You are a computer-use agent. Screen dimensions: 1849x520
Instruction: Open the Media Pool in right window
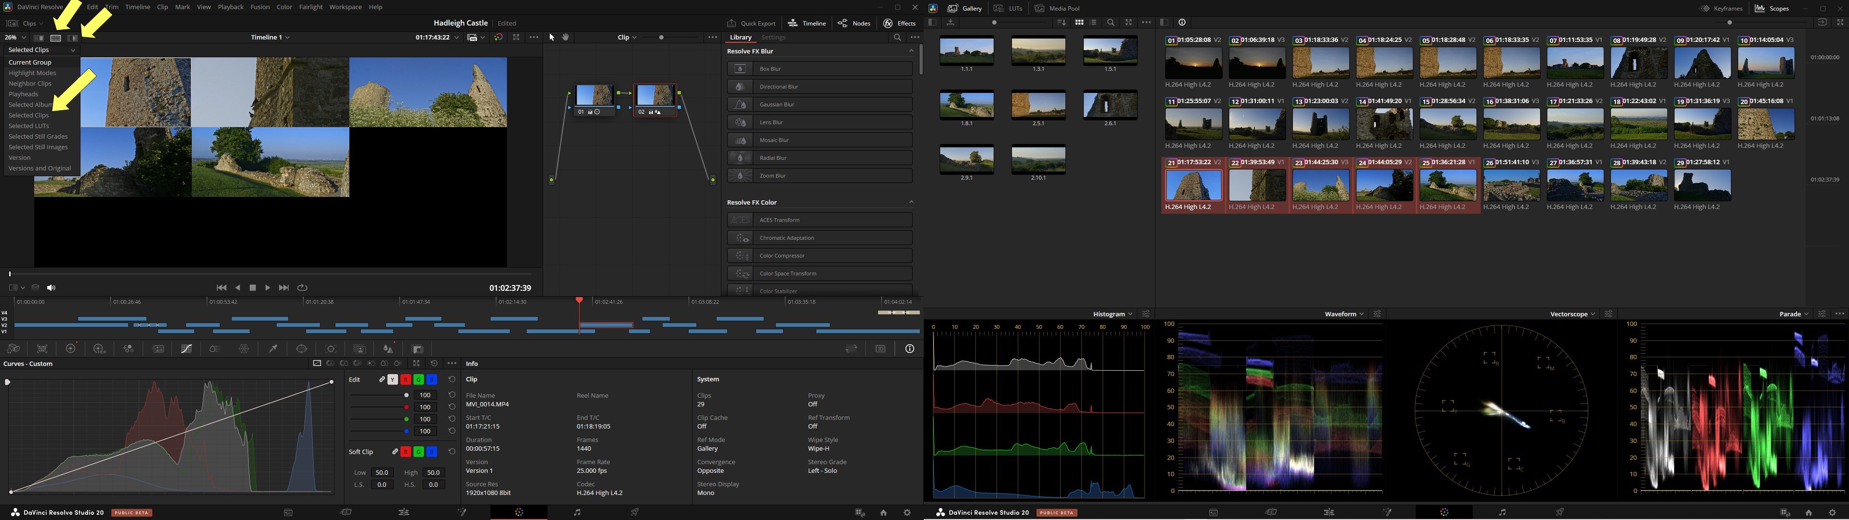pos(1057,9)
